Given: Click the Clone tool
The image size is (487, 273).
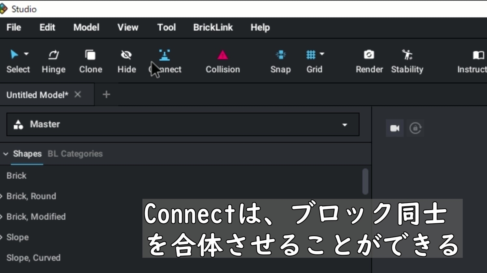Looking at the screenshot, I should [x=91, y=61].
